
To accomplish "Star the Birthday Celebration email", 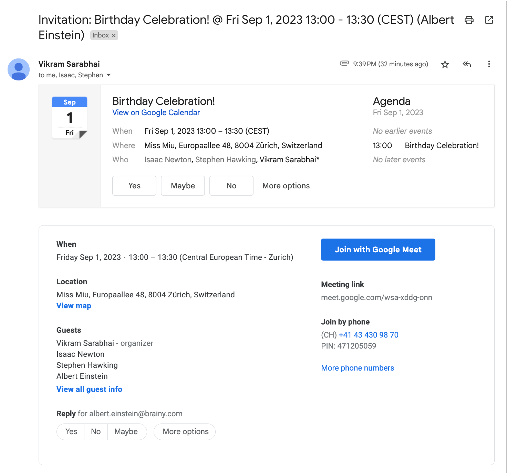I will 445,64.
